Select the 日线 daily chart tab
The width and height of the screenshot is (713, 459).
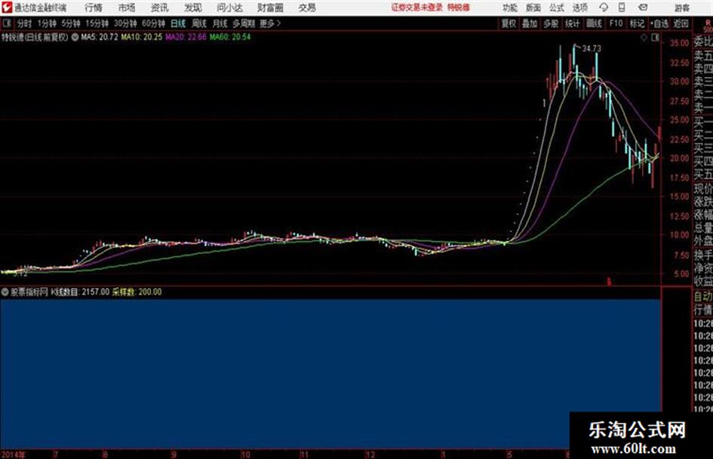tap(178, 23)
